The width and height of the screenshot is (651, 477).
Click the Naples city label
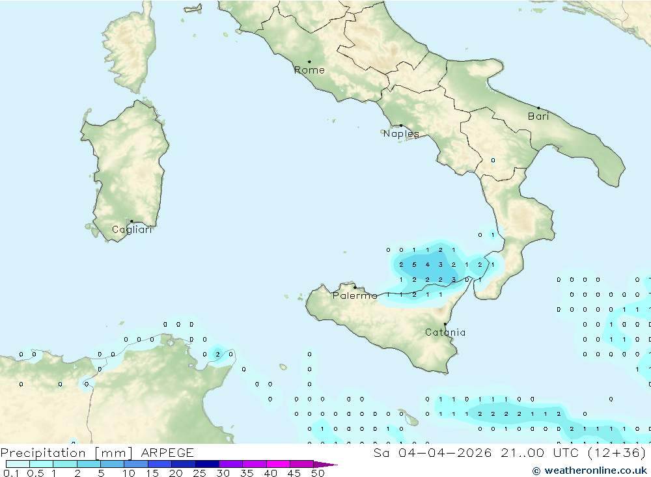(401, 133)
